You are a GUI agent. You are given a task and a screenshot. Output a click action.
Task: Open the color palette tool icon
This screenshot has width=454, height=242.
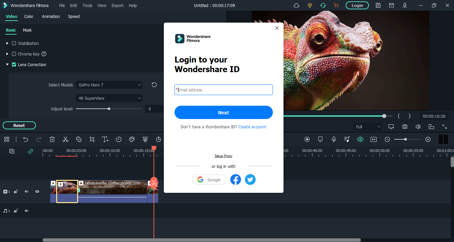(x=132, y=139)
